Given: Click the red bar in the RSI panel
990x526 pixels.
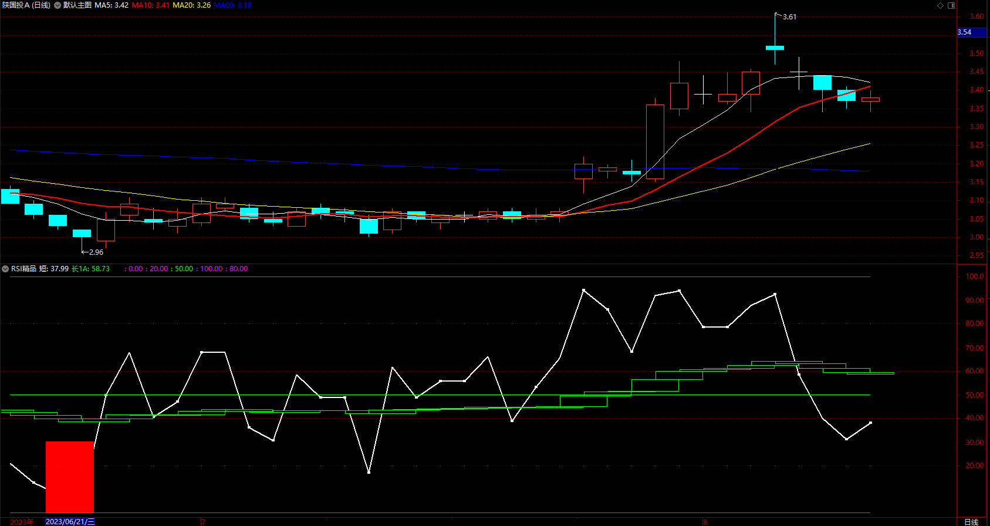Looking at the screenshot, I should click(70, 477).
